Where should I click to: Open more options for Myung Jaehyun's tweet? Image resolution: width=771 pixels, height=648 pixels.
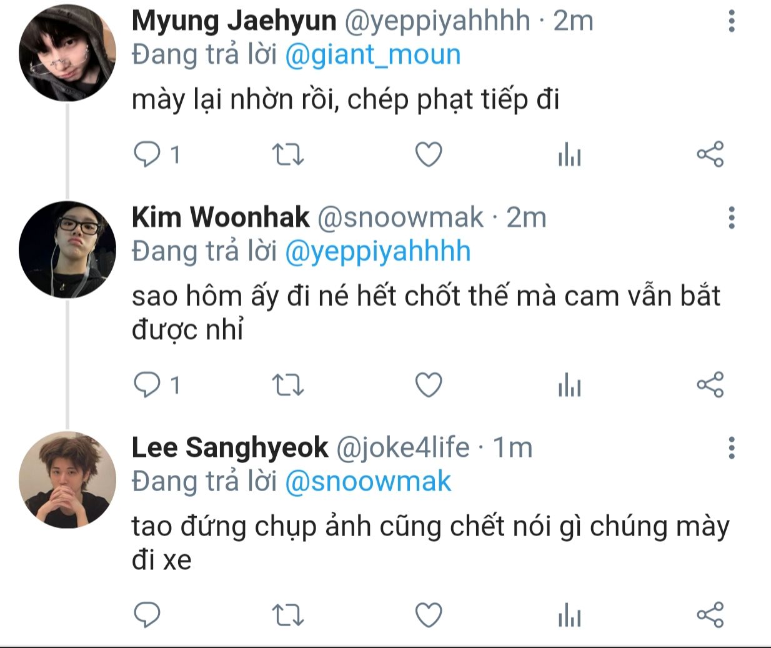pyautogui.click(x=732, y=21)
